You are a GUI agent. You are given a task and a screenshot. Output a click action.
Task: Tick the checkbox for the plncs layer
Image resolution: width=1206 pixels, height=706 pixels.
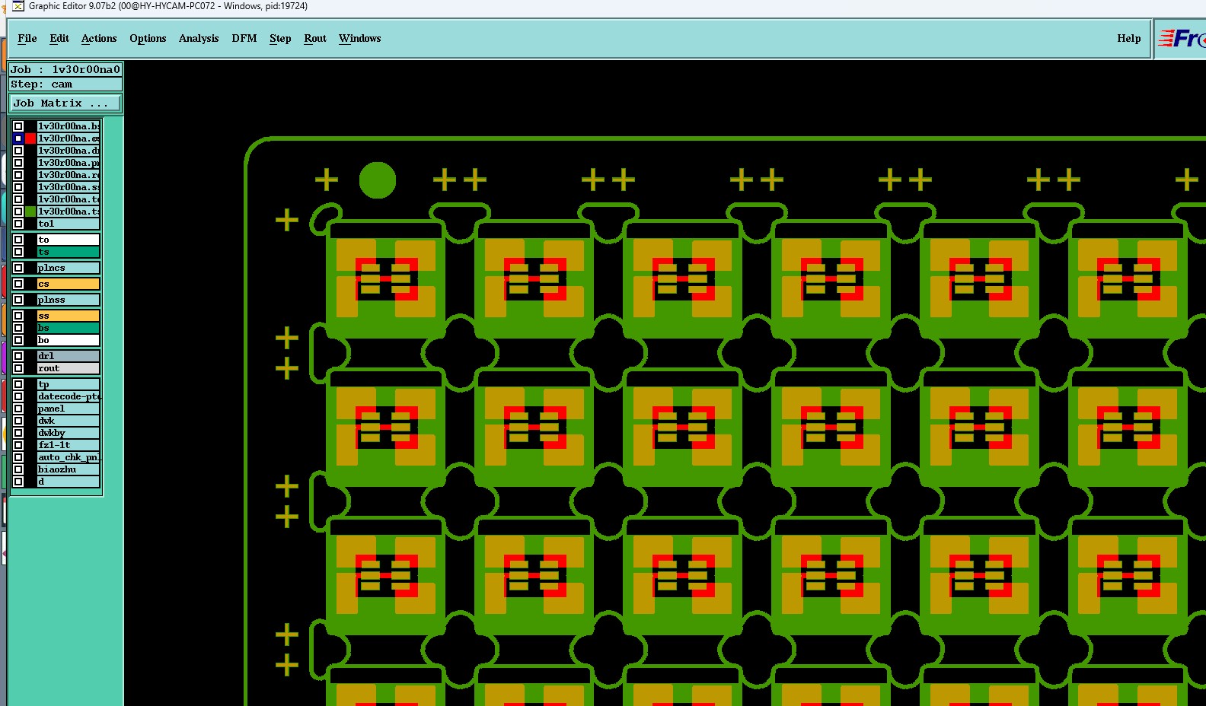(18, 268)
